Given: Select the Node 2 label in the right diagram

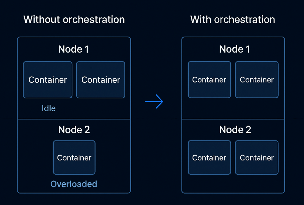Looking at the screenshot, I should [x=234, y=129].
